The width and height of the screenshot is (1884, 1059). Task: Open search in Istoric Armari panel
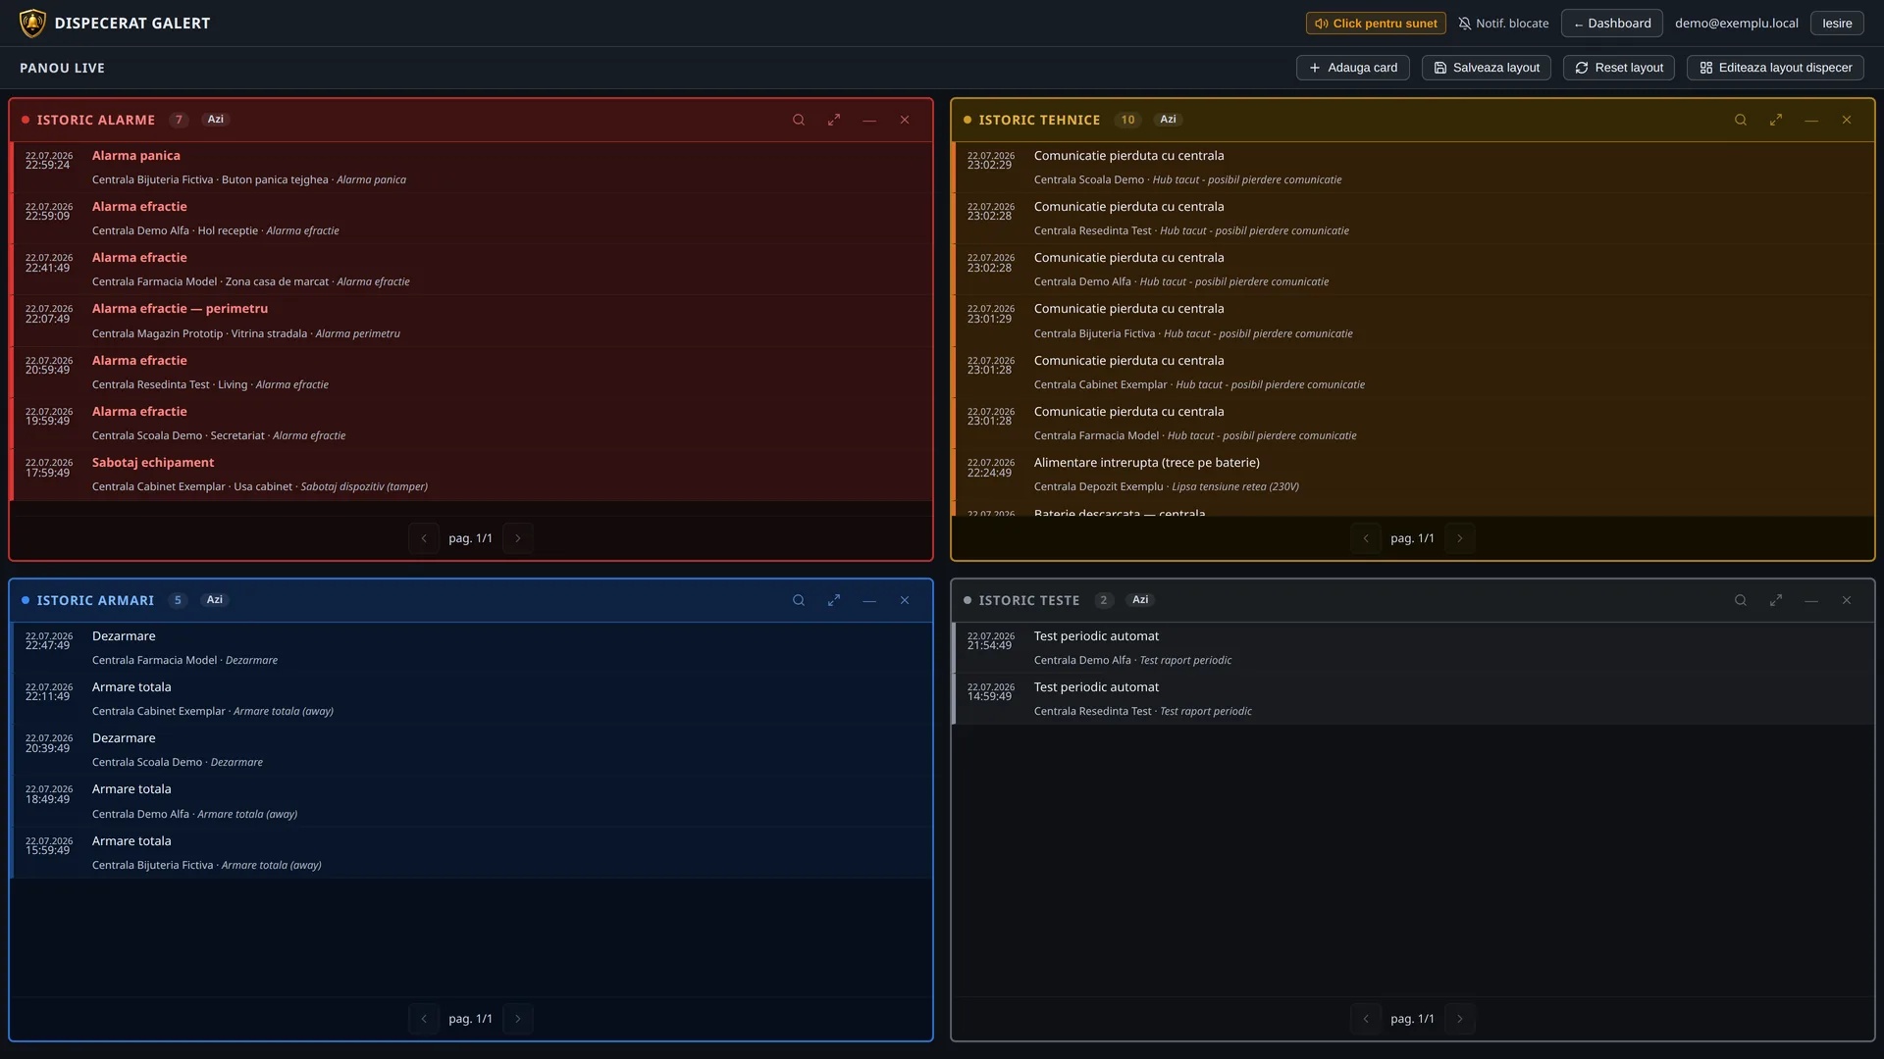799,600
